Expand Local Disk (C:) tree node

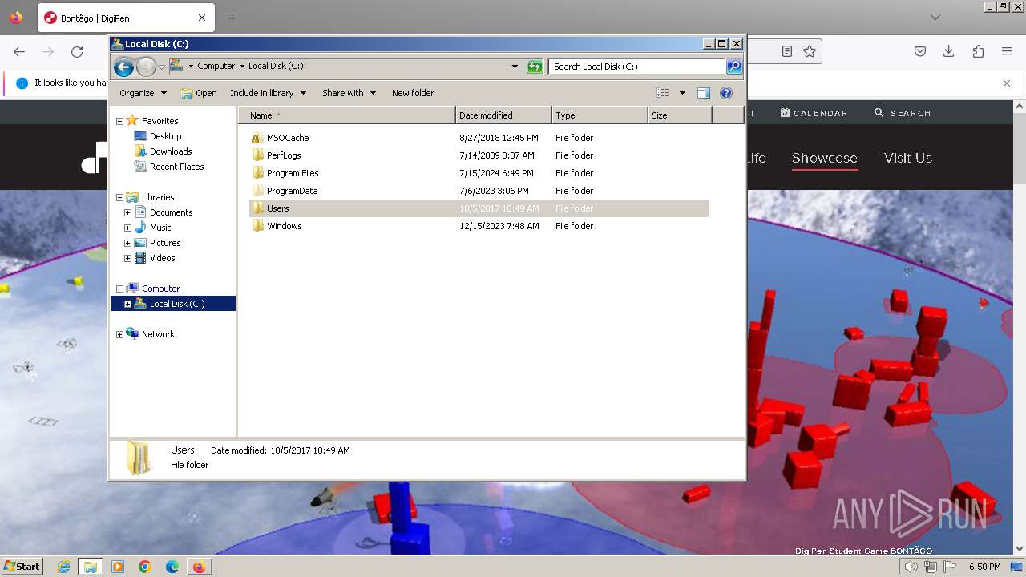coord(127,304)
